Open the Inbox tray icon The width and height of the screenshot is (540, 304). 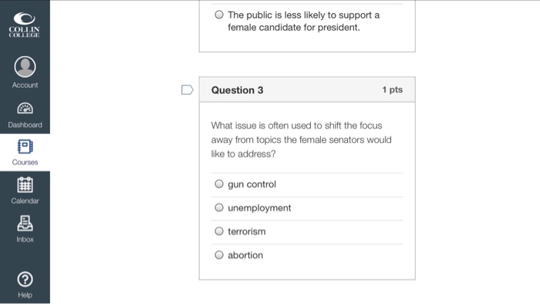point(25,223)
